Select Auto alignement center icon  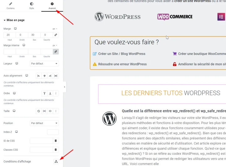click(44, 76)
